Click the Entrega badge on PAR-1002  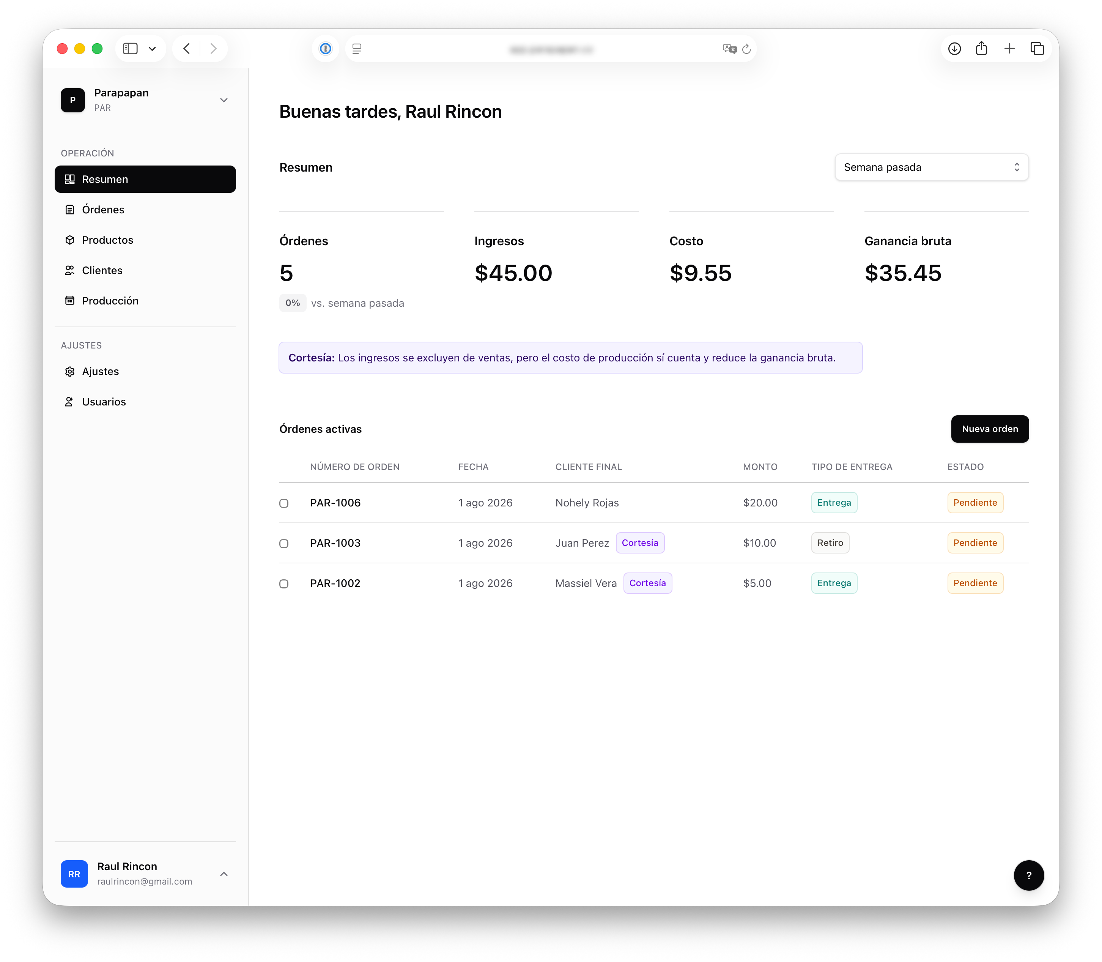(x=834, y=584)
